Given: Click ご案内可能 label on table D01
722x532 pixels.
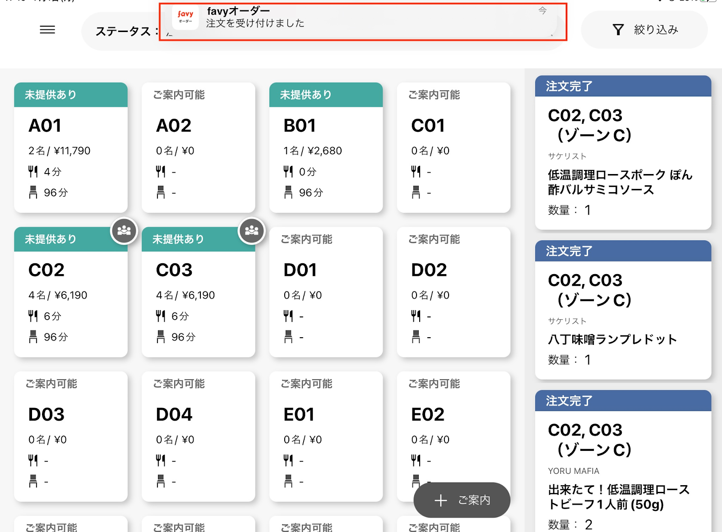Looking at the screenshot, I should pos(306,239).
